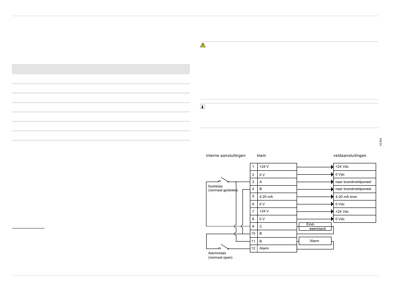The width and height of the screenshot is (415, 287).
Task: Click terminal number 11 cell
Action: click(253, 241)
